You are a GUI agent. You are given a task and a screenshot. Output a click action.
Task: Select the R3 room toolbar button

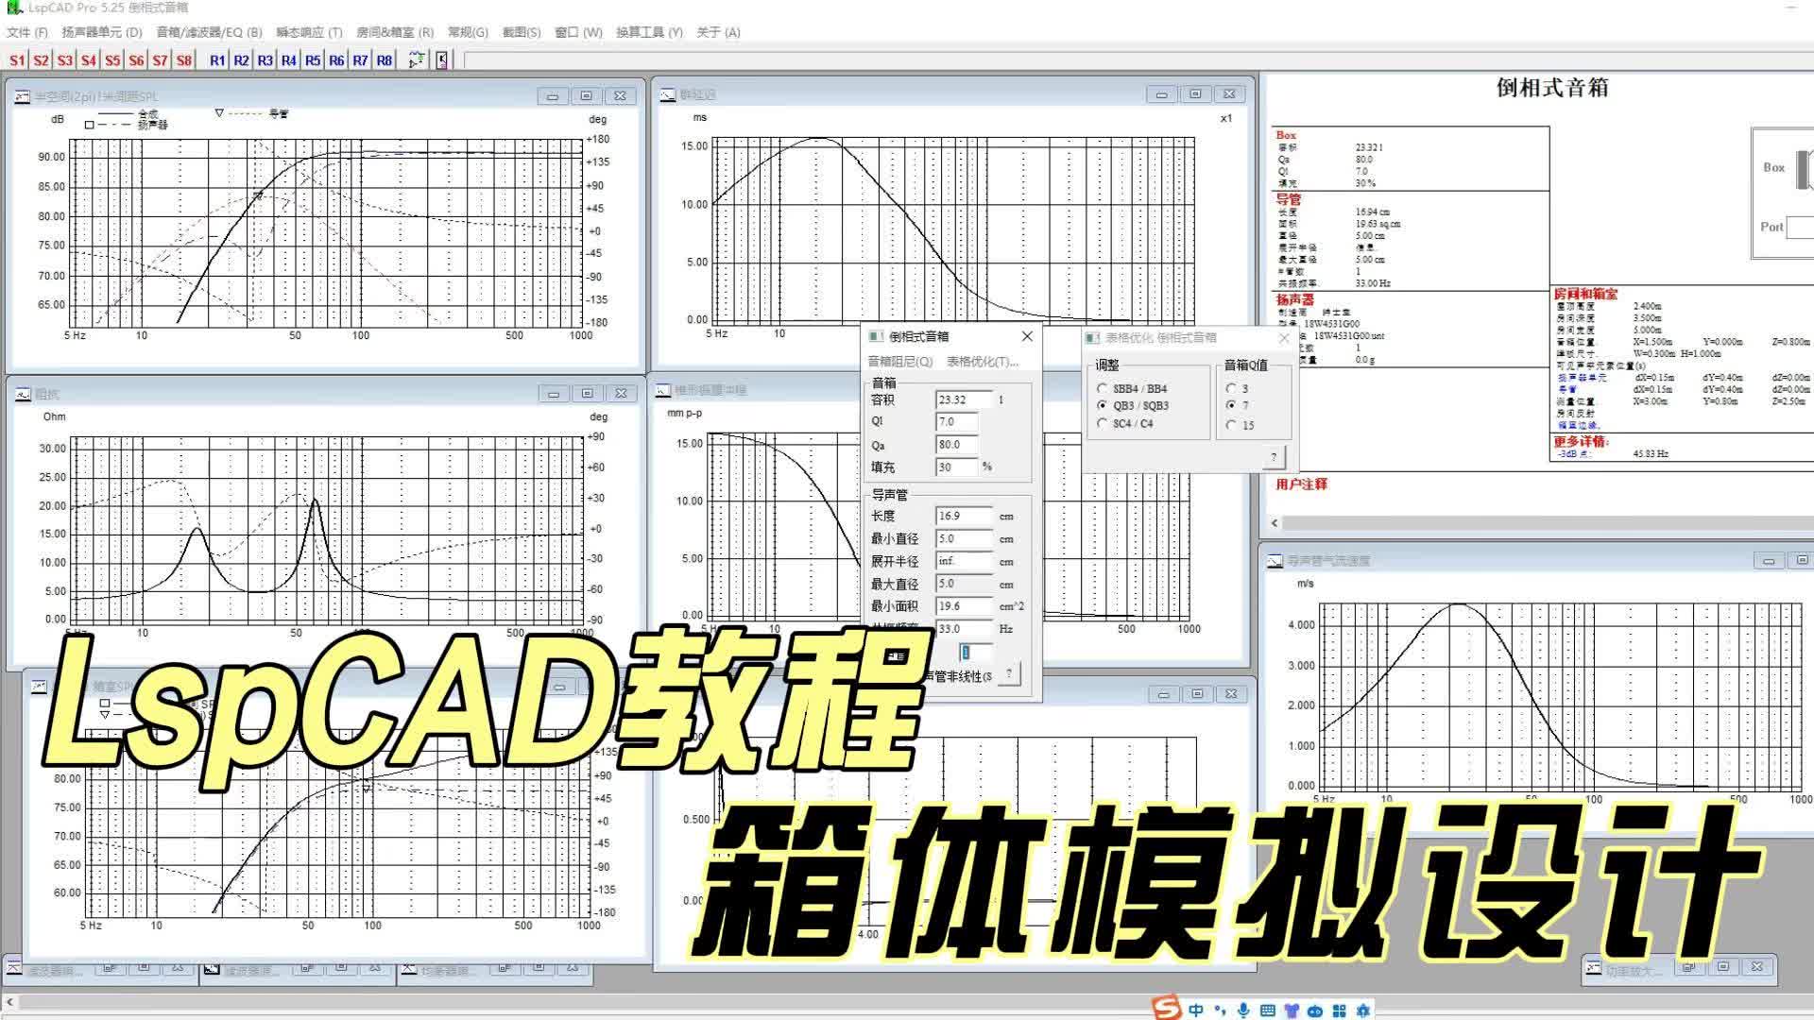(x=265, y=60)
